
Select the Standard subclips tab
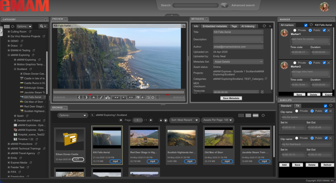click(x=286, y=106)
